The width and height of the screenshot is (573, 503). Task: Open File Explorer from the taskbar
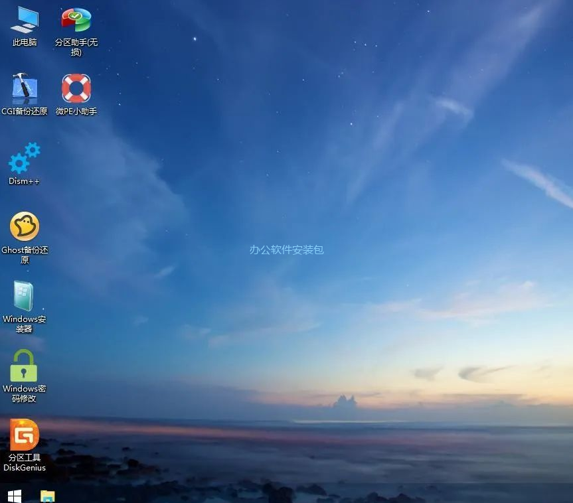click(x=47, y=496)
